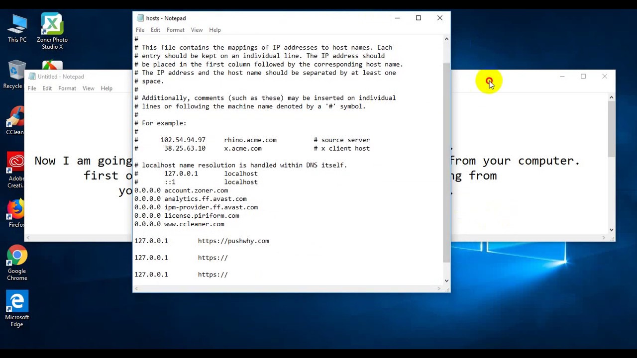Launch CCleaner desktop shortcut
This screenshot has width=637, height=358.
(15, 121)
